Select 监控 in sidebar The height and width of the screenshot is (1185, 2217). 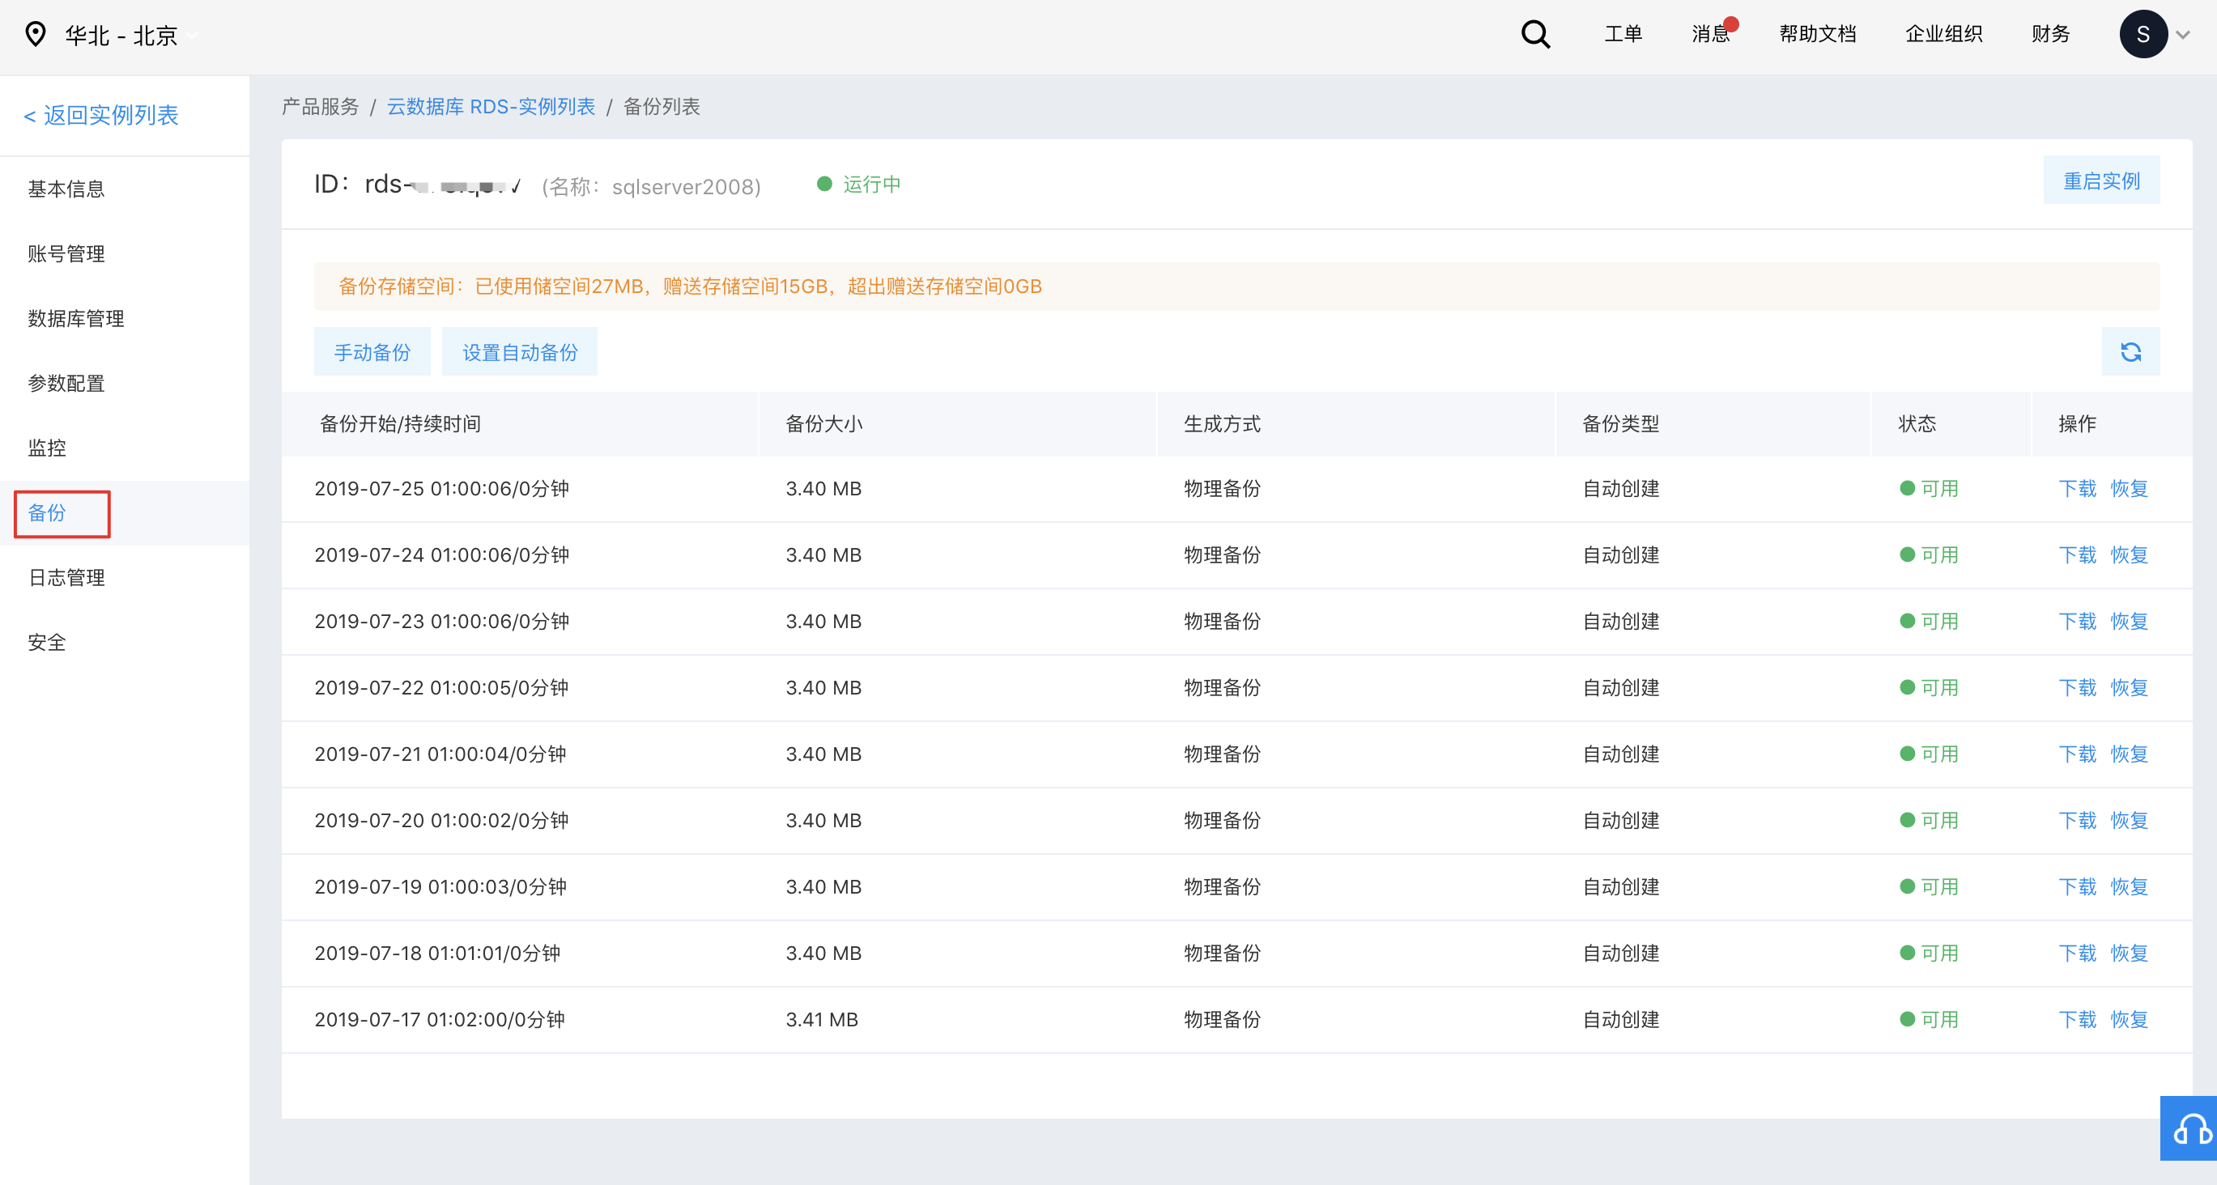point(47,448)
